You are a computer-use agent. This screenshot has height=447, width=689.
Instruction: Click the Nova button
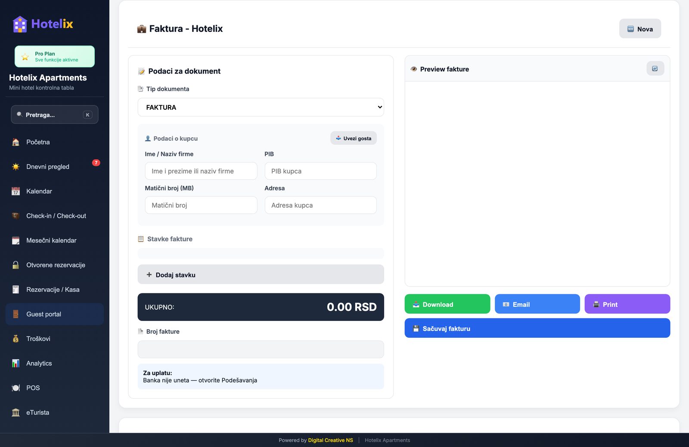click(640, 29)
